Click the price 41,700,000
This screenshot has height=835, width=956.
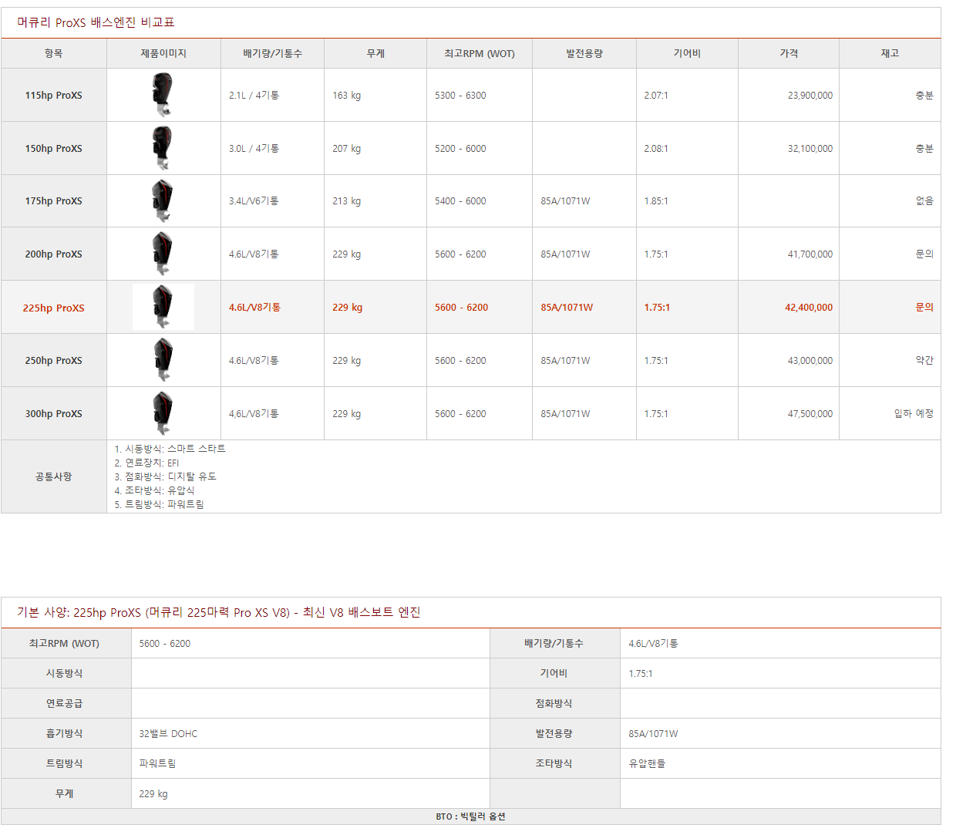click(810, 254)
